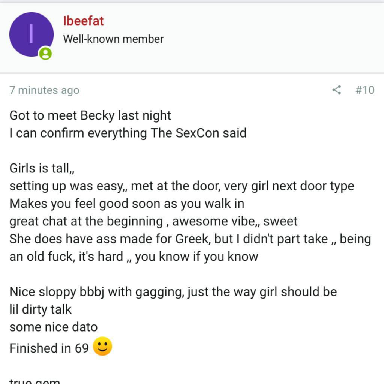The height and width of the screenshot is (384, 384).
Task: Click the "Well-known member" title text
Action: tap(114, 39)
